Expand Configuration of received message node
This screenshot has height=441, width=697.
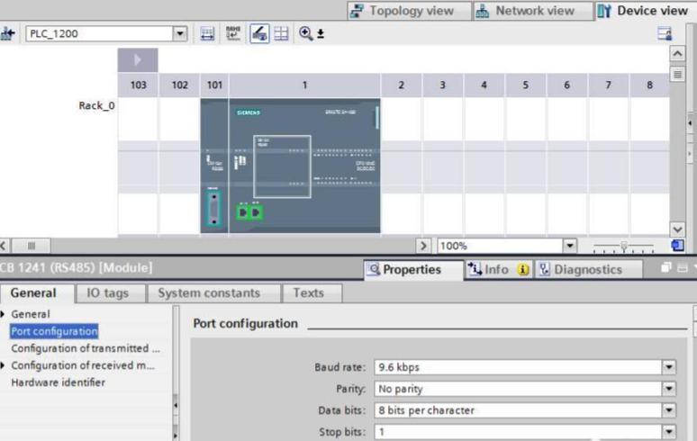[x=3, y=365]
